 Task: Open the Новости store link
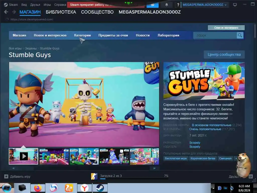pyautogui.click(x=143, y=35)
